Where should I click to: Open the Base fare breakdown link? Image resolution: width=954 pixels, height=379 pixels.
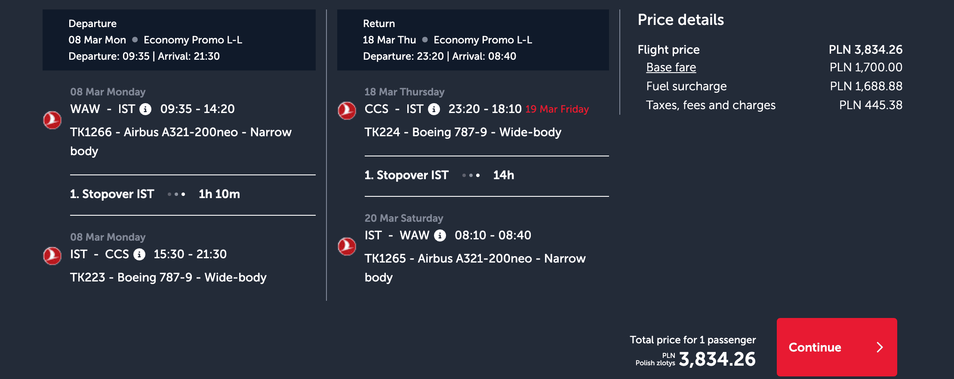[x=671, y=67]
